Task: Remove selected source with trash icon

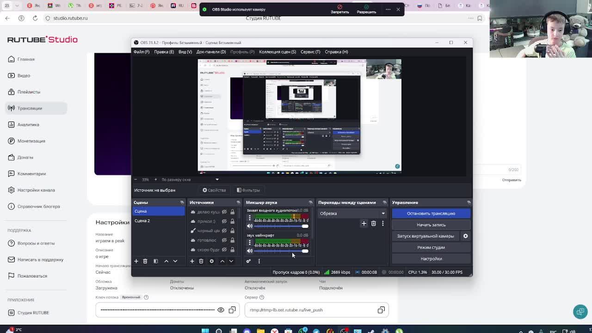Action: [x=201, y=261]
